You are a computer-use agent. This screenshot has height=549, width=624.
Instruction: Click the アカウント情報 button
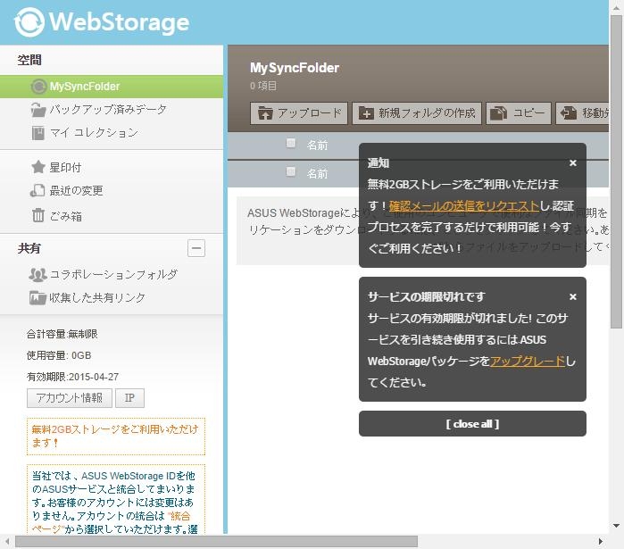tap(70, 398)
